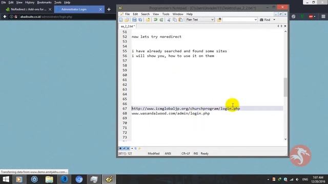The image size is (328, 184).
Task: Open a new Firefox tab with plus
Action: click(x=109, y=9)
